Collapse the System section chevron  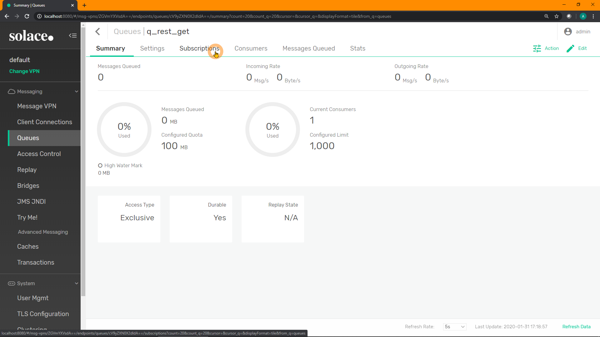tap(77, 283)
